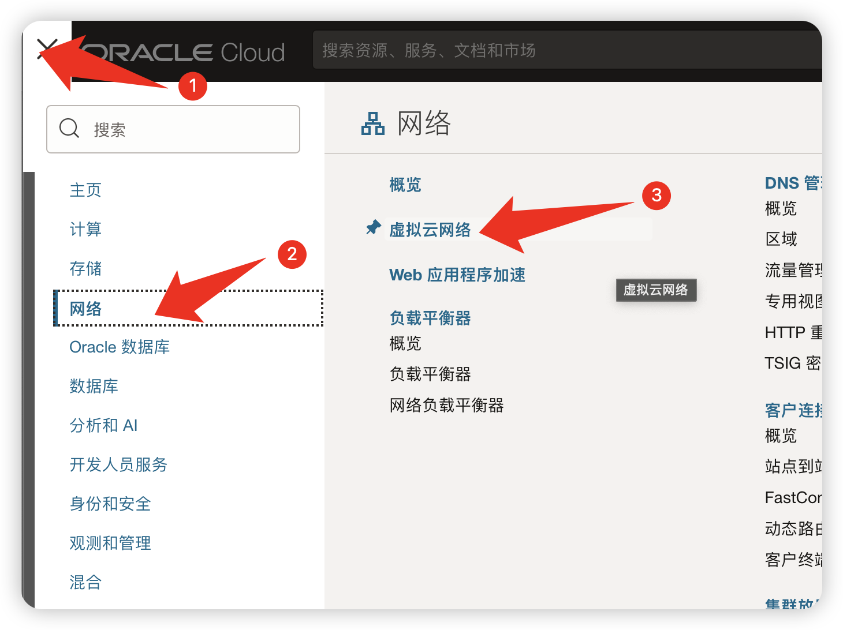Open the 分析和 AI section
843x630 pixels.
tap(103, 425)
